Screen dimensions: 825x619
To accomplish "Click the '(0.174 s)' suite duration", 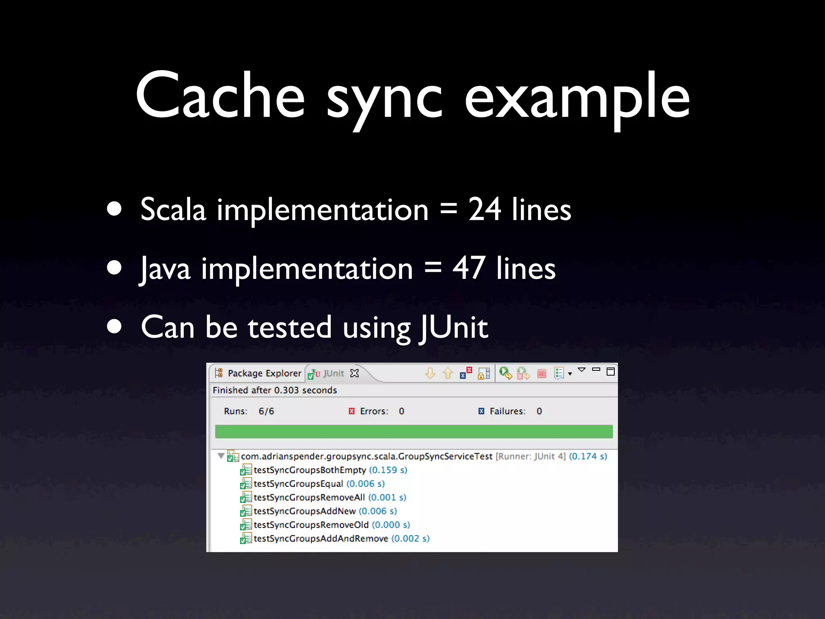I will 588,456.
